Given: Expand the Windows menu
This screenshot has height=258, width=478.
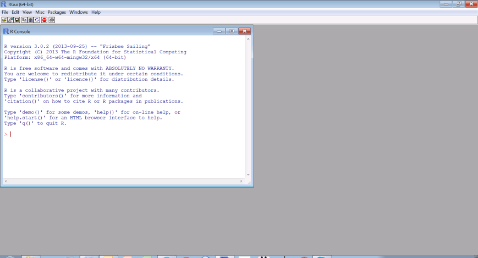Looking at the screenshot, I should pyautogui.click(x=79, y=12).
